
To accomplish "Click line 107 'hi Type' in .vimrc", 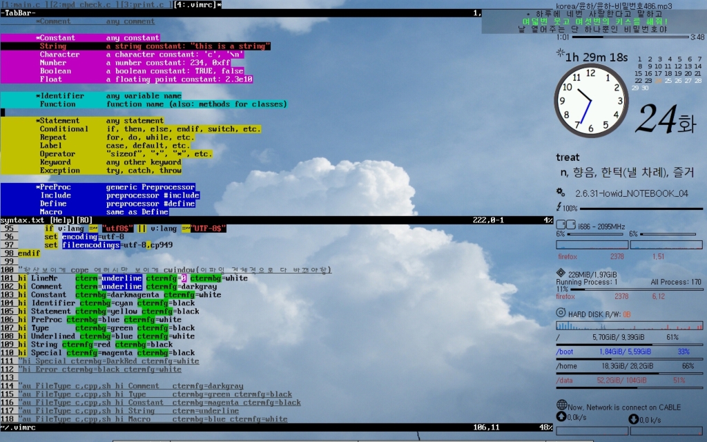I will (106, 328).
